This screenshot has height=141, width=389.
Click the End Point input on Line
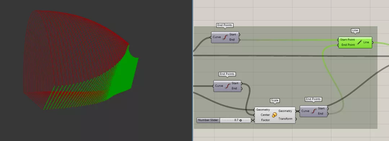pos(348,45)
